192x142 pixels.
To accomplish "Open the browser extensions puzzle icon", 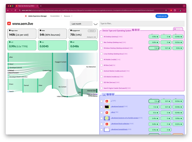I will [x=175, y=10].
